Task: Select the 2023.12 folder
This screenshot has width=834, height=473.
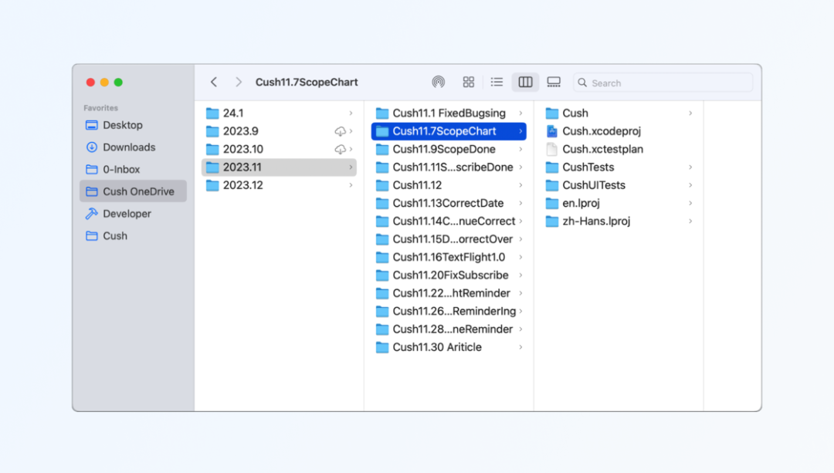Action: click(280, 185)
